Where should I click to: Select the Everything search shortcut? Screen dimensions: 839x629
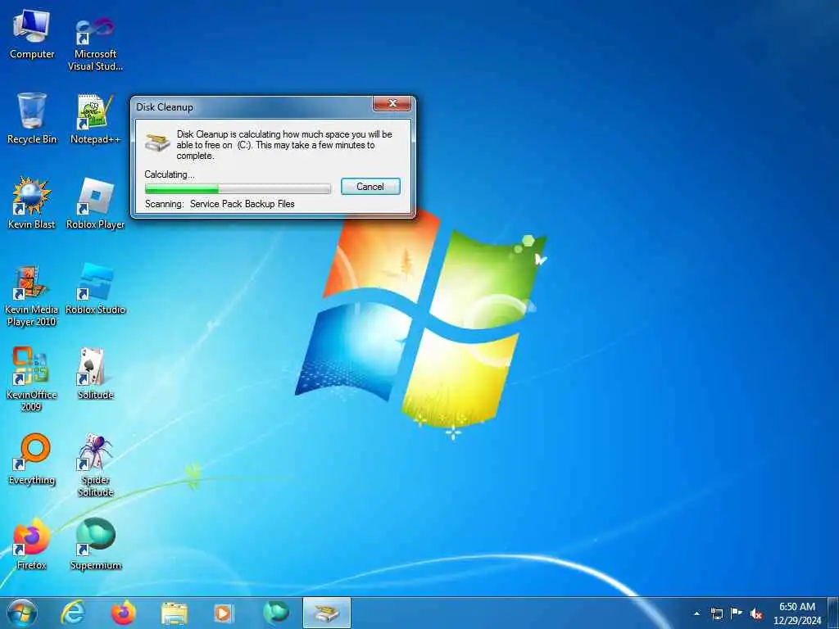pos(32,459)
